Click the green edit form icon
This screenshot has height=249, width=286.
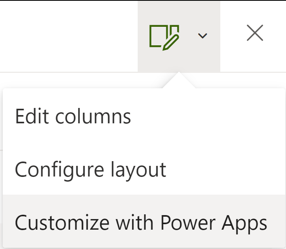(164, 37)
